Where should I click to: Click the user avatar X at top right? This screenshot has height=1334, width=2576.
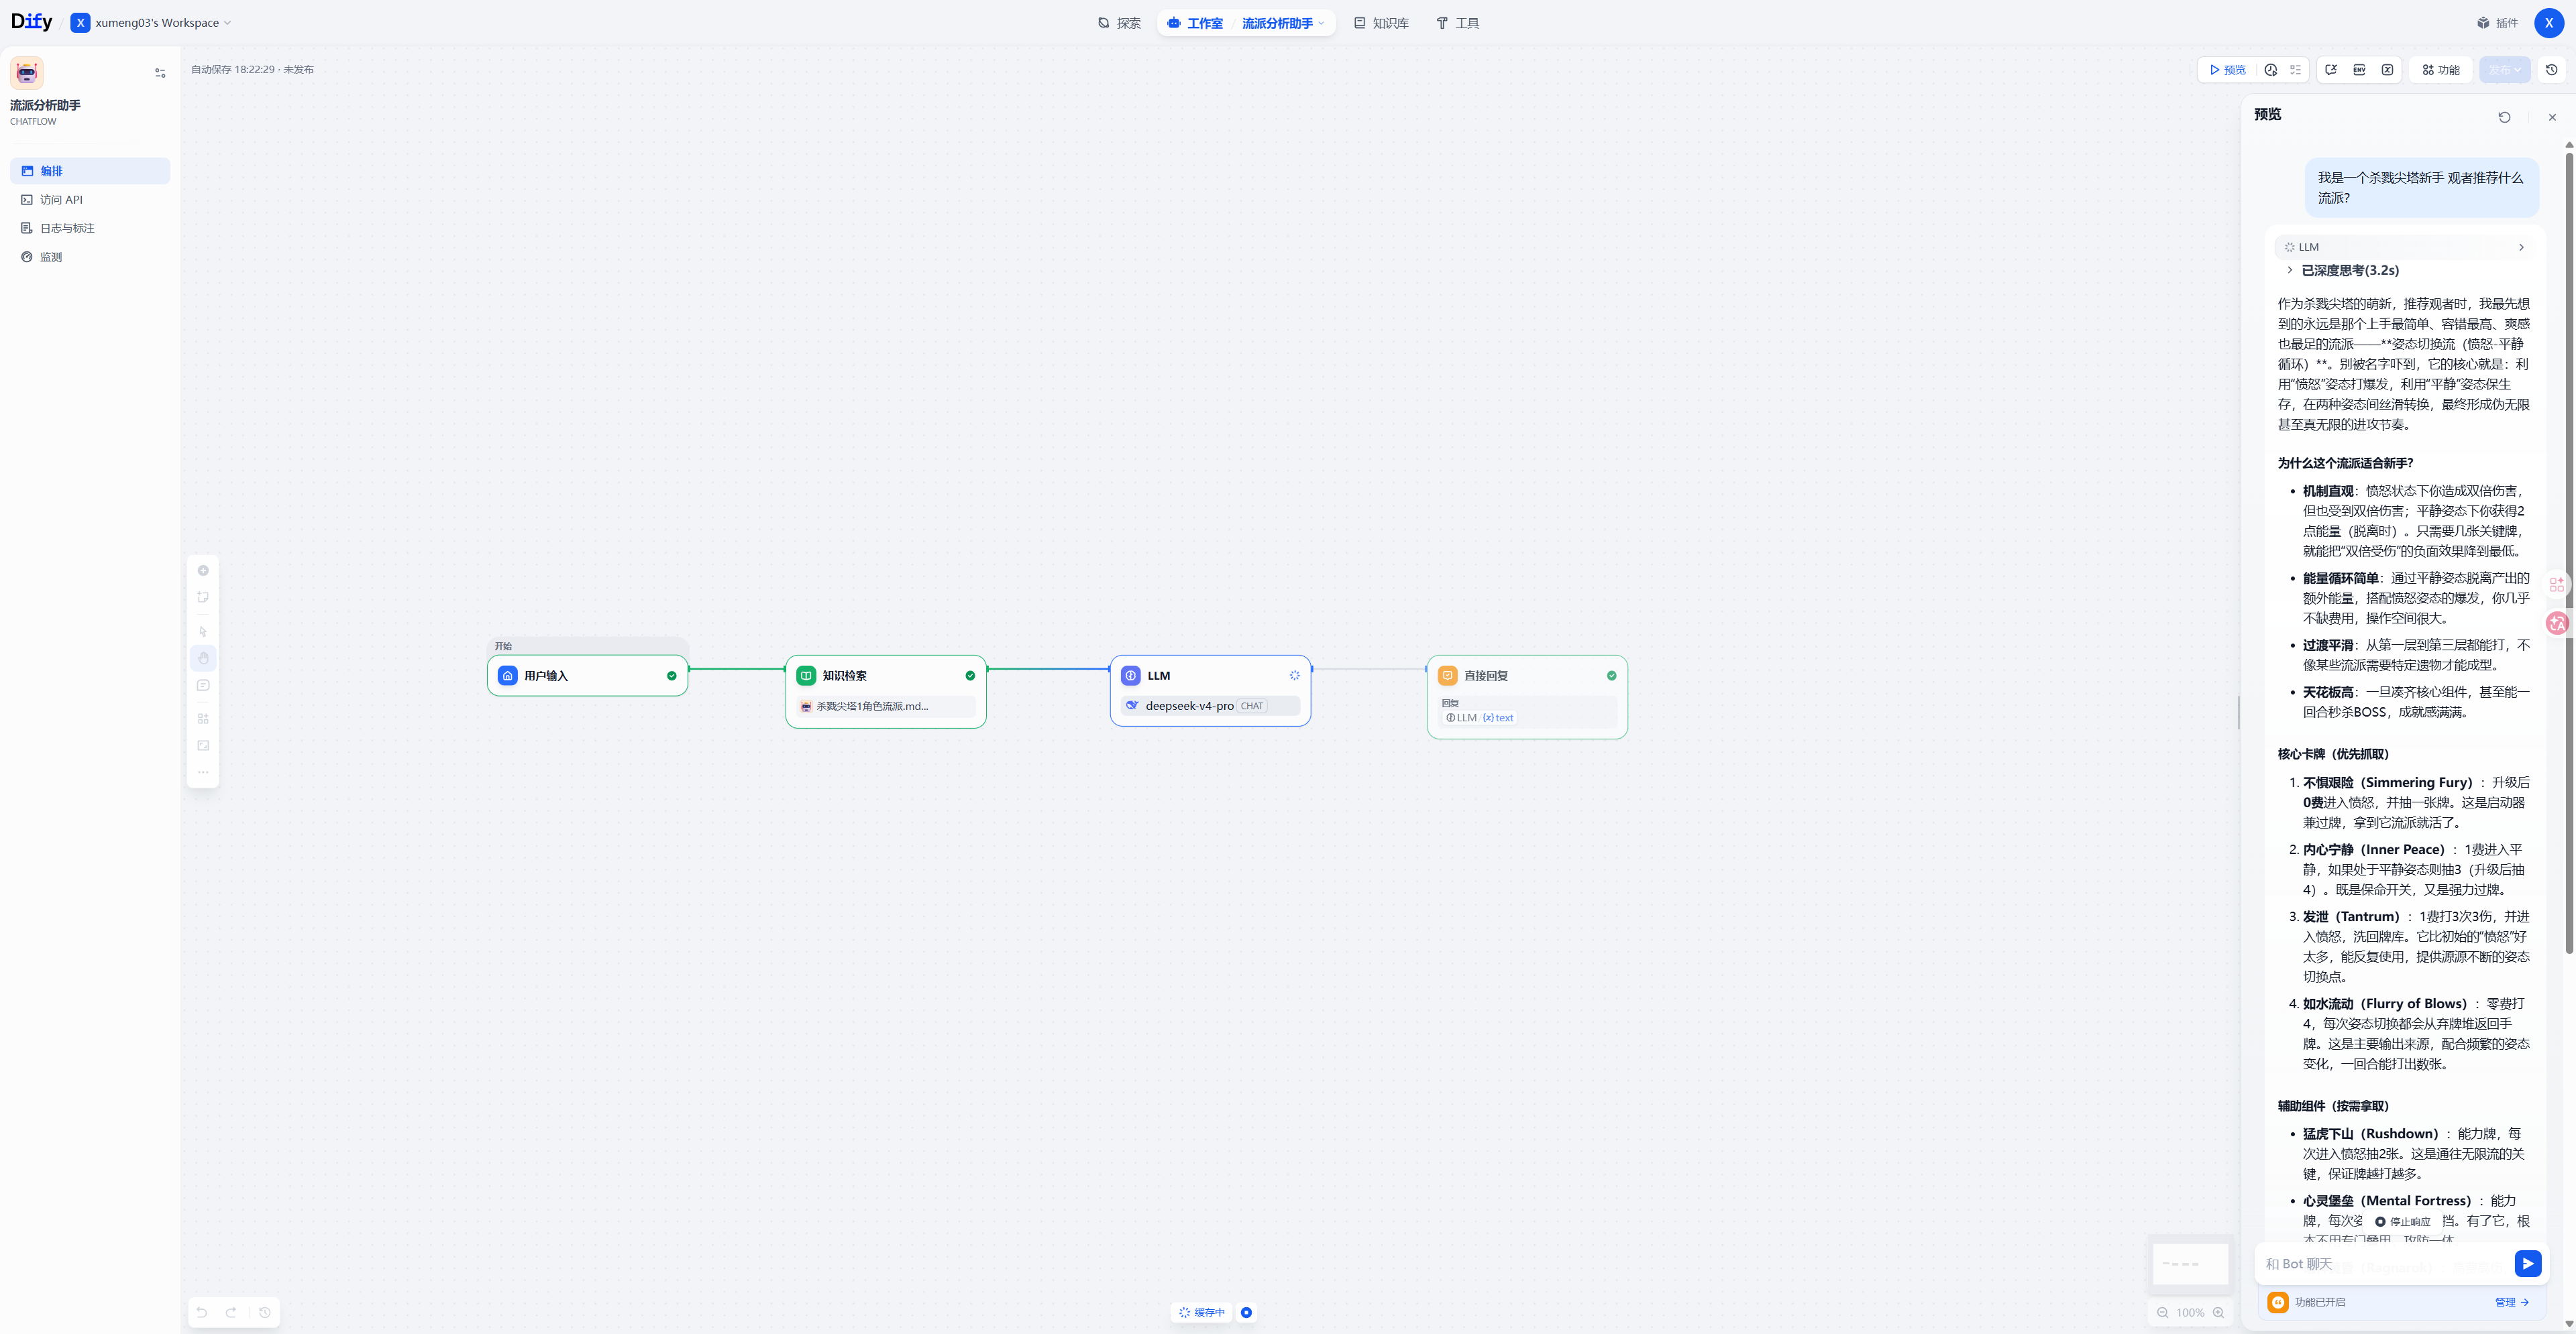click(x=2548, y=23)
